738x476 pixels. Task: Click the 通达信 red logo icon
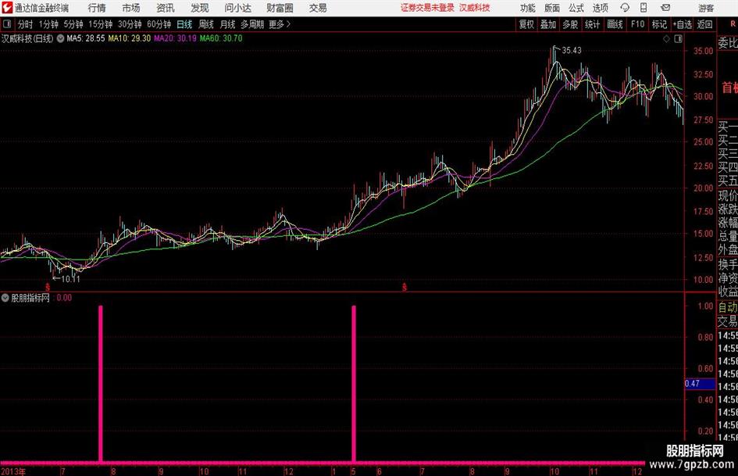click(x=7, y=8)
